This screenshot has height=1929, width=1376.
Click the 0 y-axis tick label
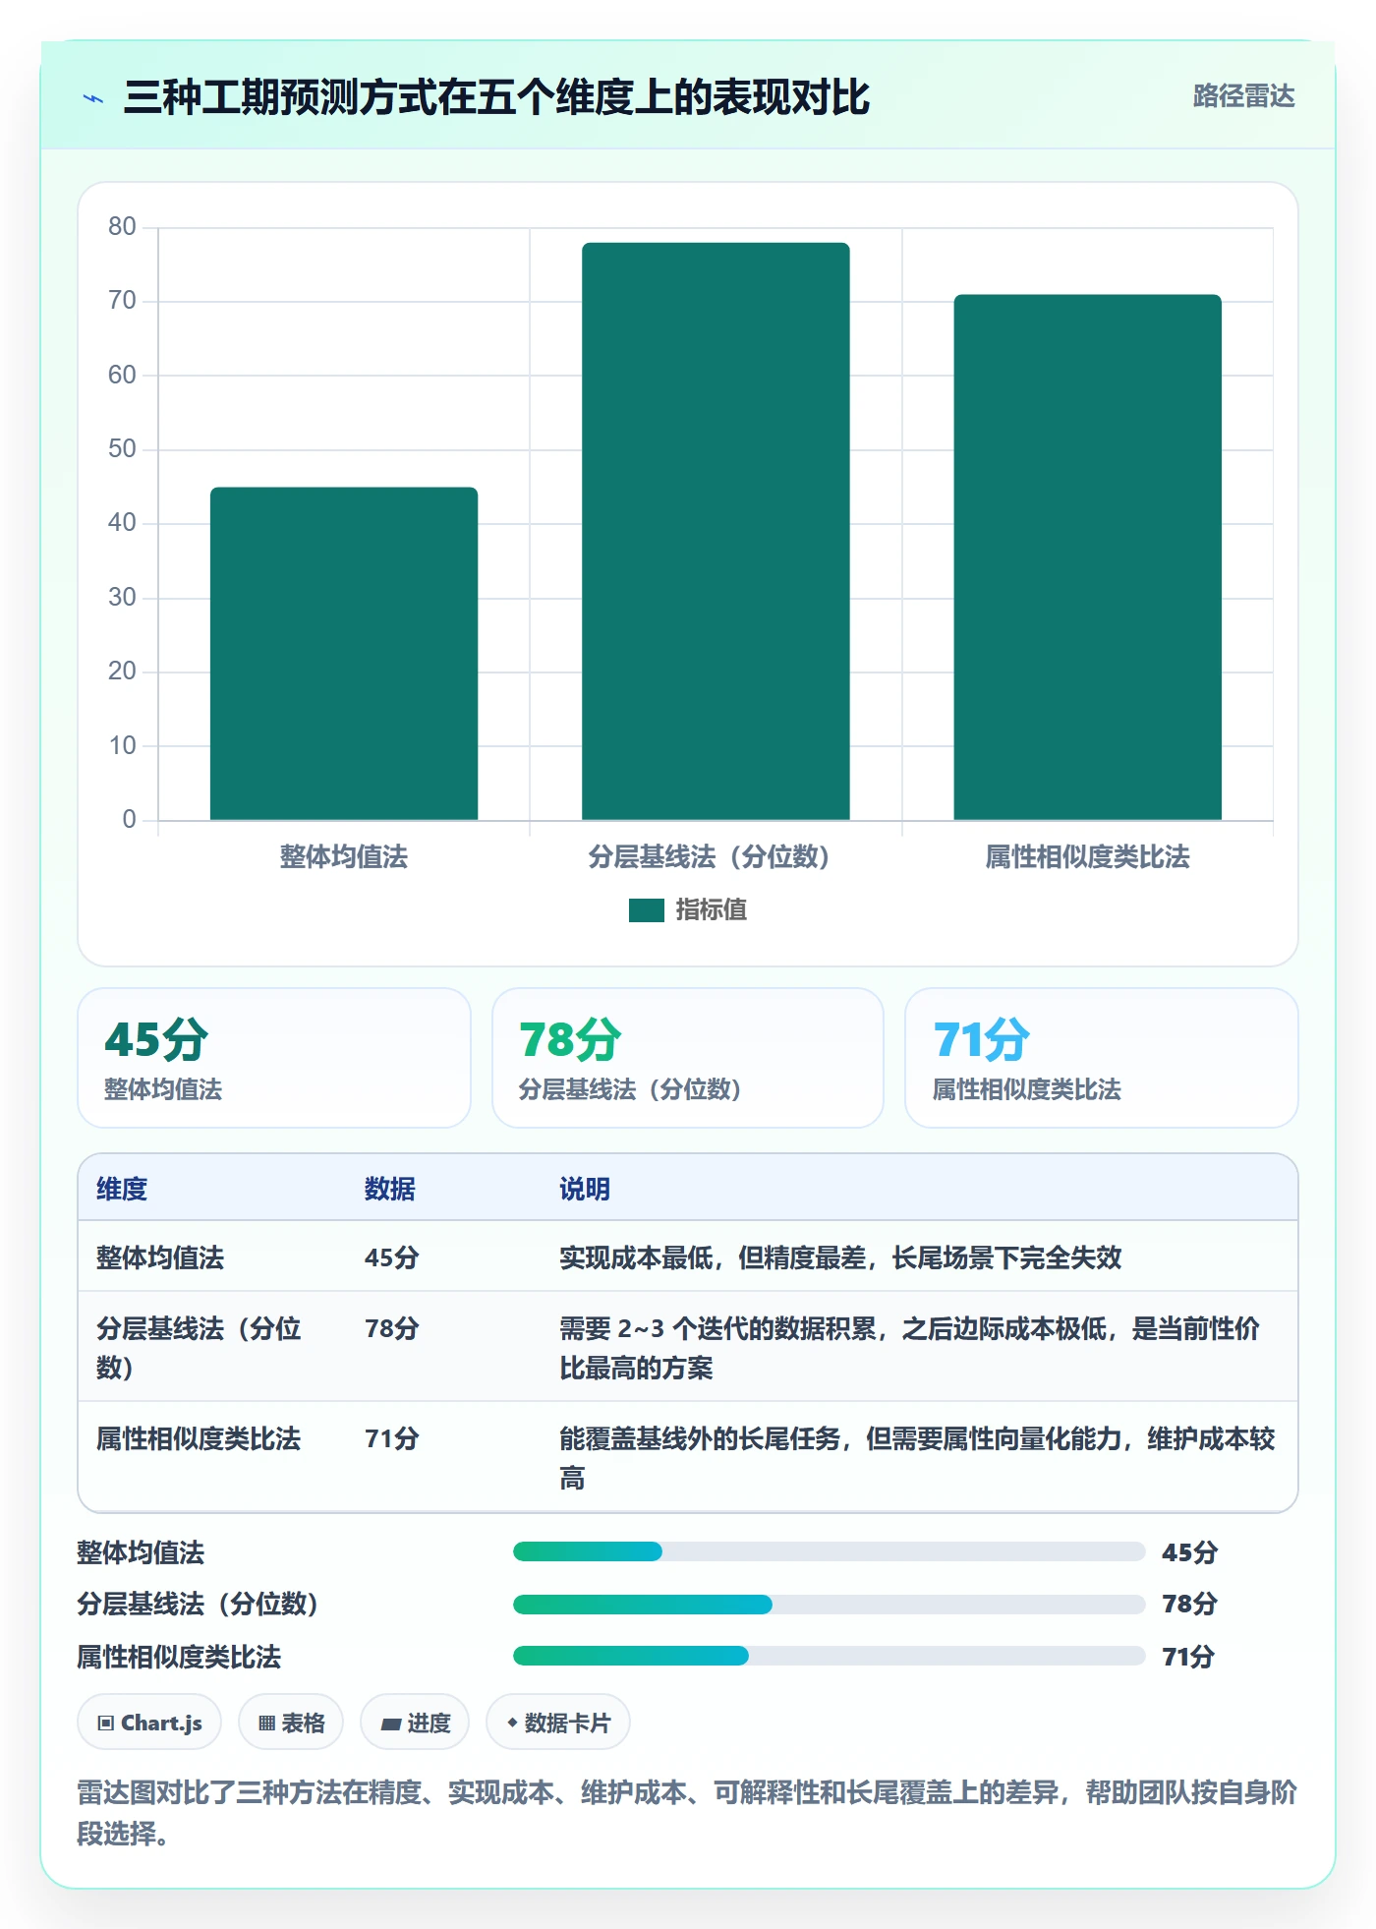coord(129,820)
